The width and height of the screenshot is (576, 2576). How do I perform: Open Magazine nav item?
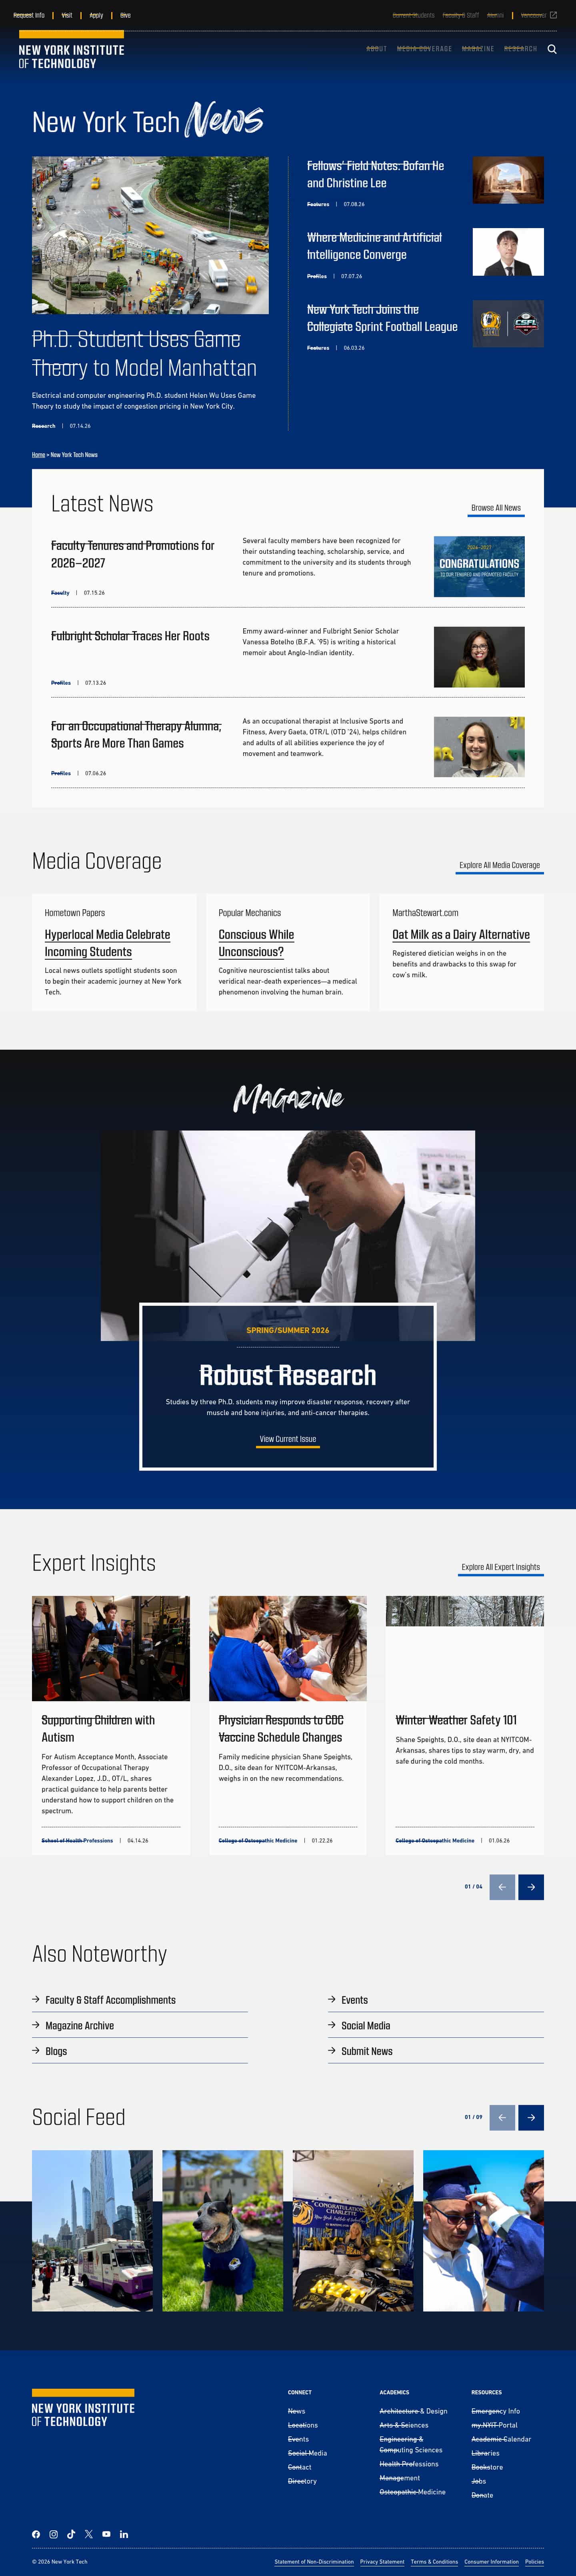click(478, 49)
